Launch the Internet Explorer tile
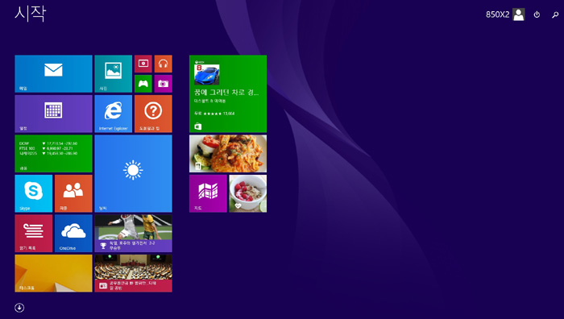Viewport: 564px width, 319px height. click(114, 114)
